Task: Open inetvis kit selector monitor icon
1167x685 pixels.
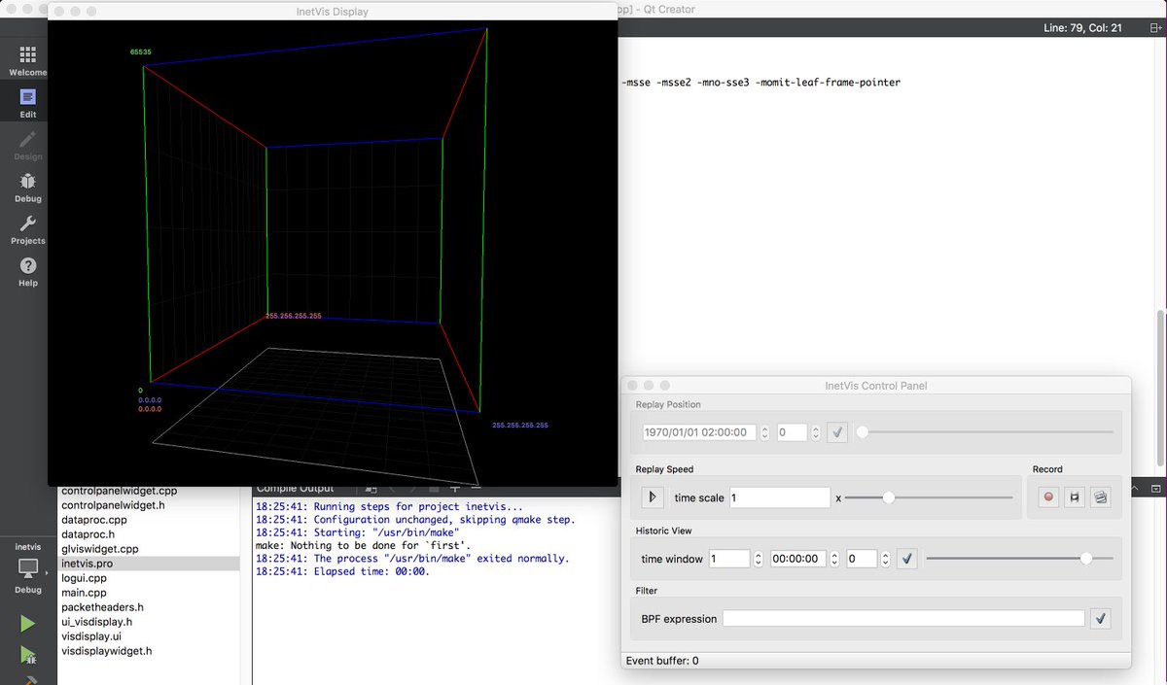Action: coord(27,567)
